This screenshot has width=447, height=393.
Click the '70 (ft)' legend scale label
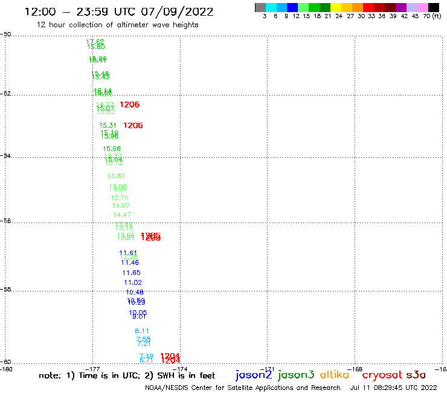click(x=432, y=16)
